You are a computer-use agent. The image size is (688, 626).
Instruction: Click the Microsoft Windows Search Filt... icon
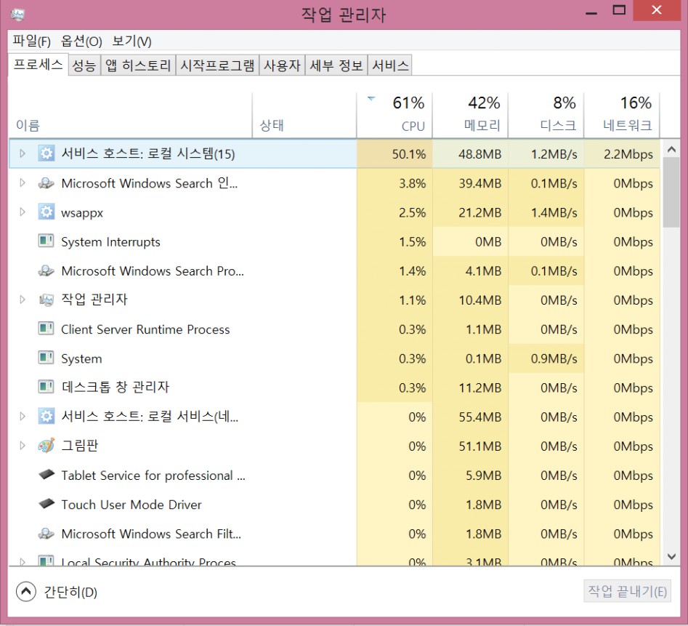pyautogui.click(x=46, y=534)
